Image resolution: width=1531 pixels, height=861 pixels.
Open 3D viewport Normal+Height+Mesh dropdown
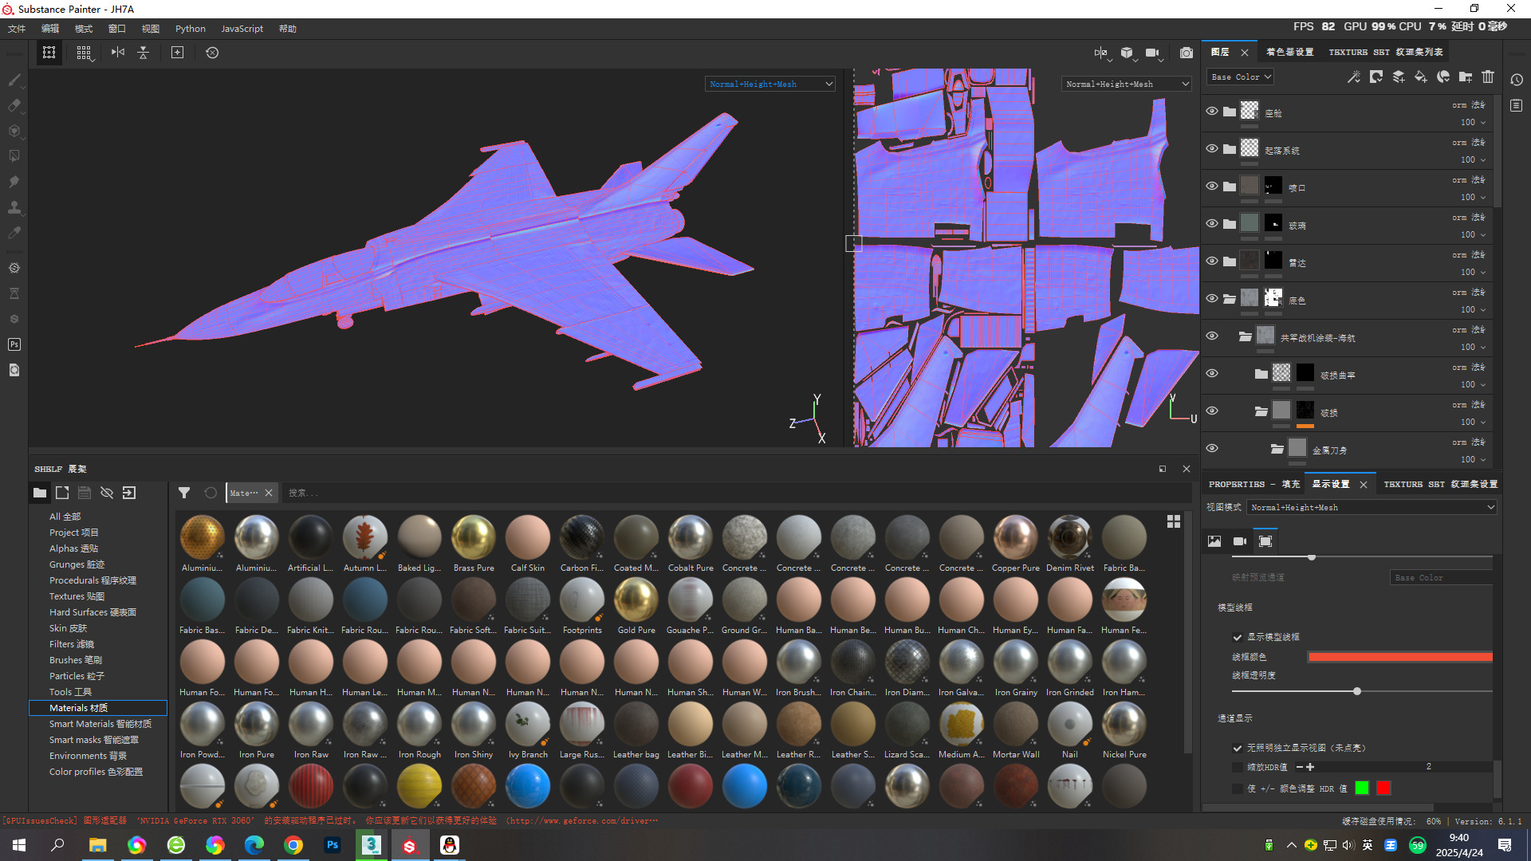[770, 84]
